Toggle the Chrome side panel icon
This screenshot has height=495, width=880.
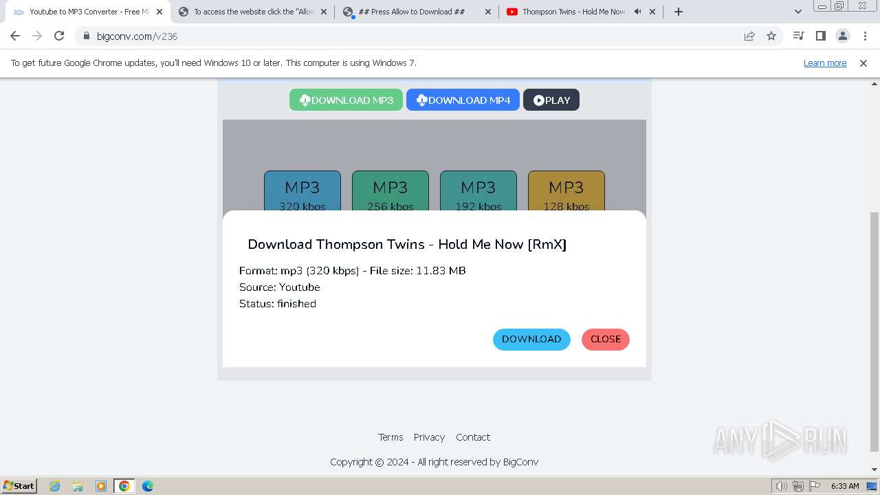(820, 36)
